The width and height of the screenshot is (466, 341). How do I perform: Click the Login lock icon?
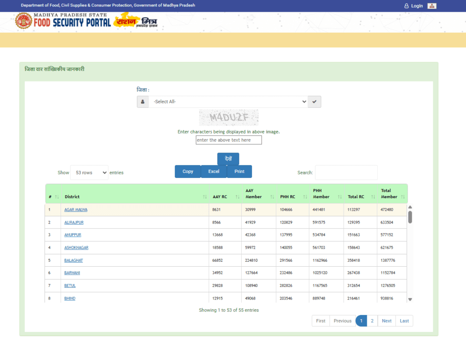click(x=406, y=5)
